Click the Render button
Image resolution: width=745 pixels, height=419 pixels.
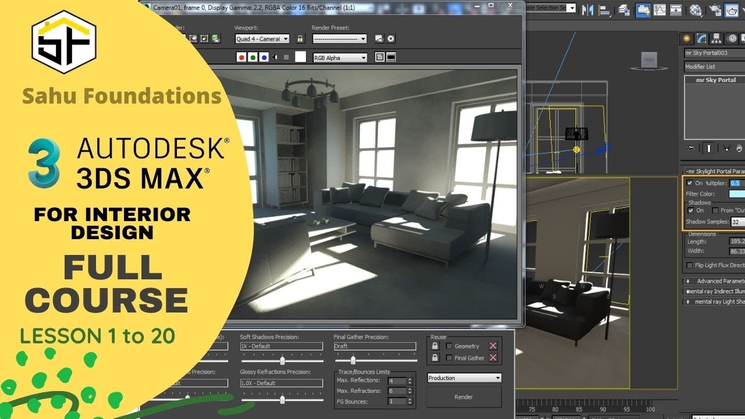[x=464, y=397]
